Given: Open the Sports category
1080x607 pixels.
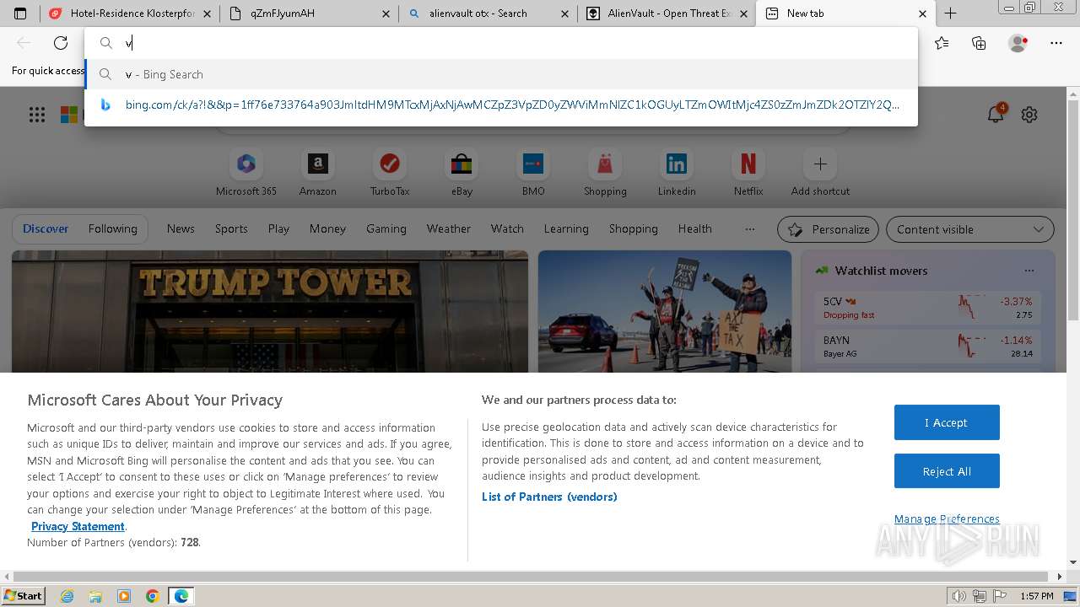Looking at the screenshot, I should click(x=231, y=228).
